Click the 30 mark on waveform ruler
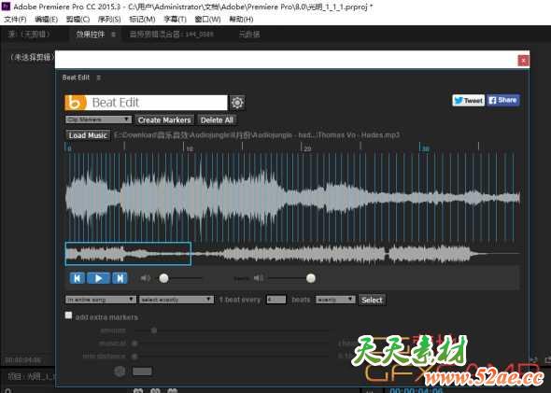 [426, 149]
